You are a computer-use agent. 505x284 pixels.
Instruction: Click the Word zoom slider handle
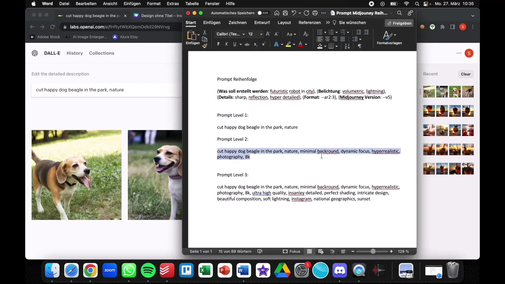click(x=373, y=251)
